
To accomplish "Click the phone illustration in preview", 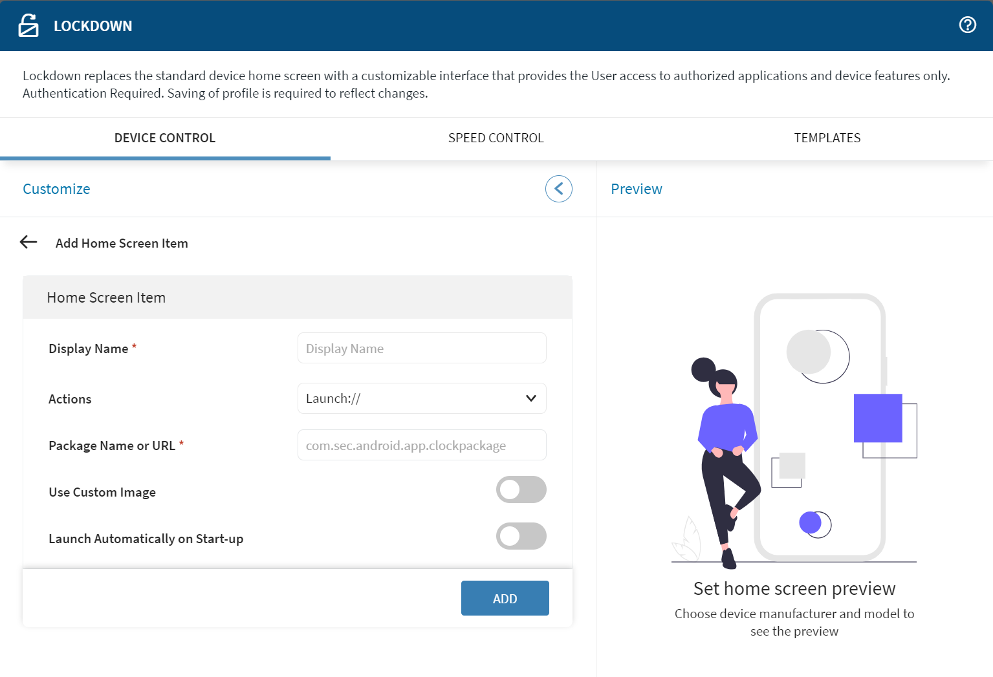I will point(820,427).
